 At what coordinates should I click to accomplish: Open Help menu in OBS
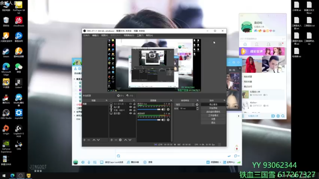pyautogui.click(x=149, y=35)
